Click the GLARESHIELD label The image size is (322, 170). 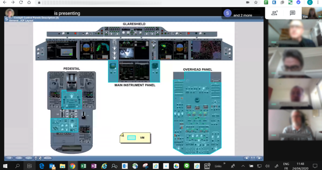[x=134, y=24]
